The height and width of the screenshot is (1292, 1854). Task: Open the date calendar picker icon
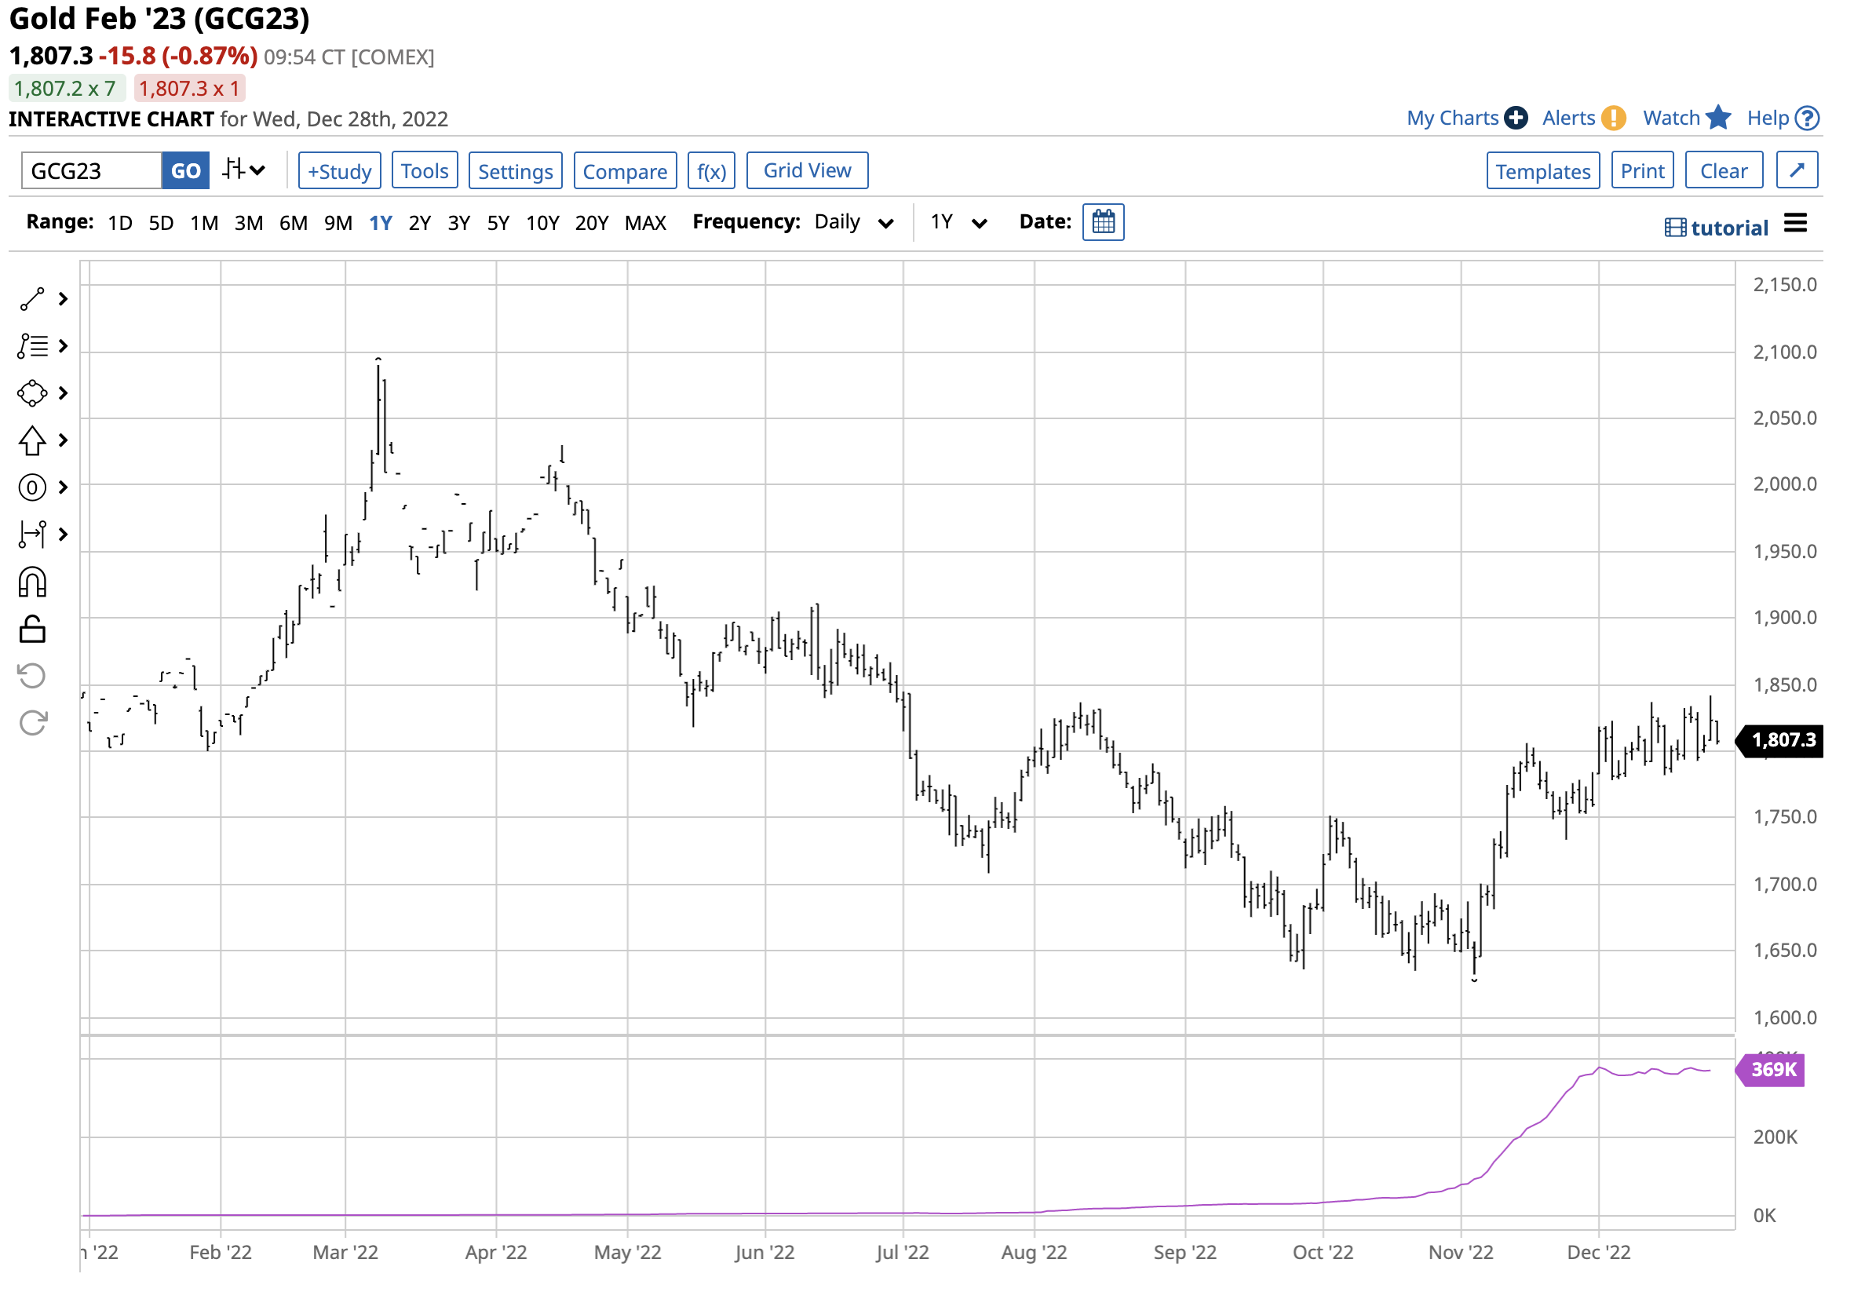[1104, 222]
